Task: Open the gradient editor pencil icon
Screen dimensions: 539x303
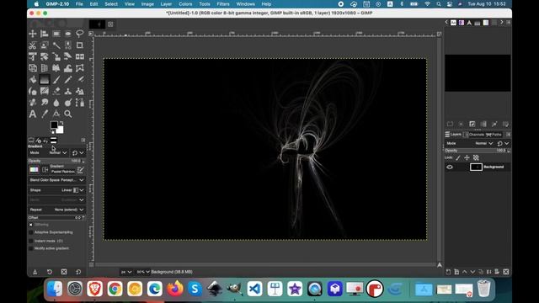Action: [x=81, y=170]
